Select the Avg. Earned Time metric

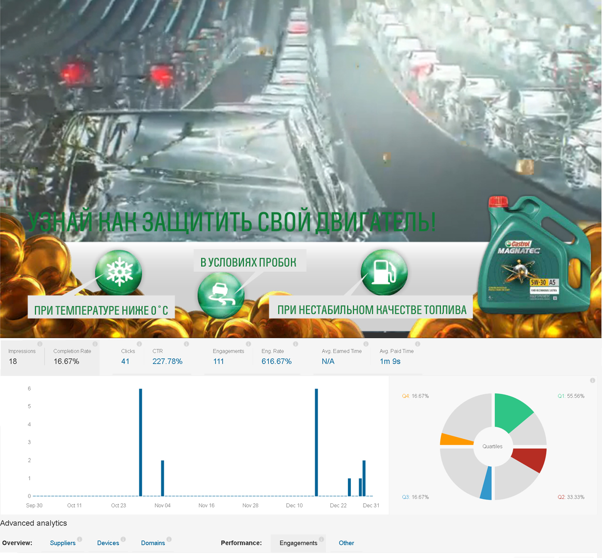point(342,358)
